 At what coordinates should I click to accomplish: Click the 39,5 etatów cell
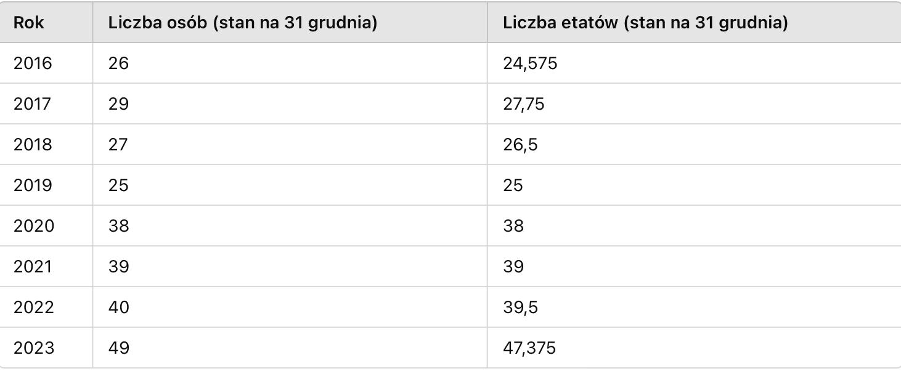694,307
